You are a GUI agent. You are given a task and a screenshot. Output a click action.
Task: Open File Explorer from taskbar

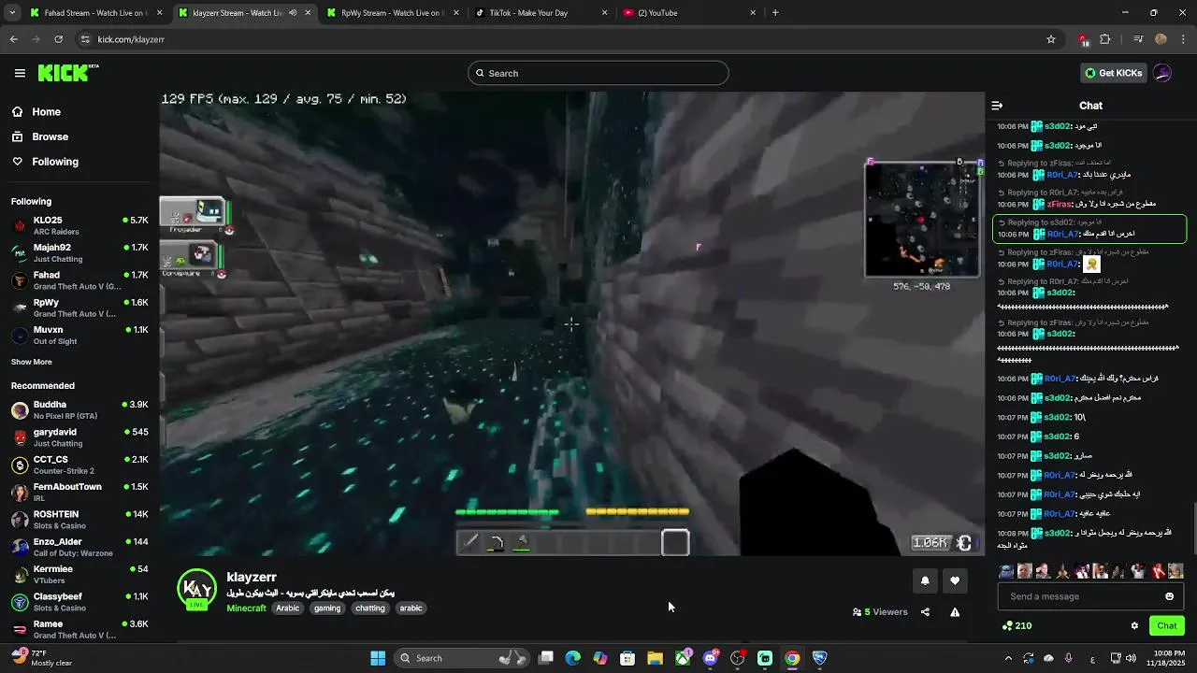(655, 658)
